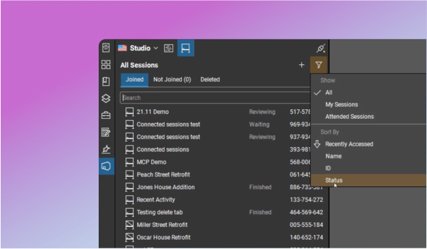Switch to the Deleted tab
The width and height of the screenshot is (427, 249).
coord(210,79)
